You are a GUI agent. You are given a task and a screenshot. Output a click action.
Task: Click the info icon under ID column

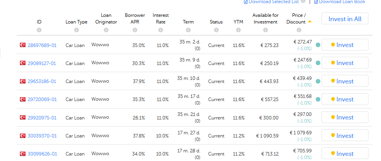[x=39, y=30]
